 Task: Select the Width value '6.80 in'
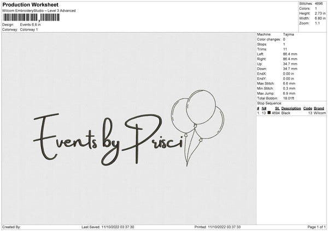tap(320, 19)
